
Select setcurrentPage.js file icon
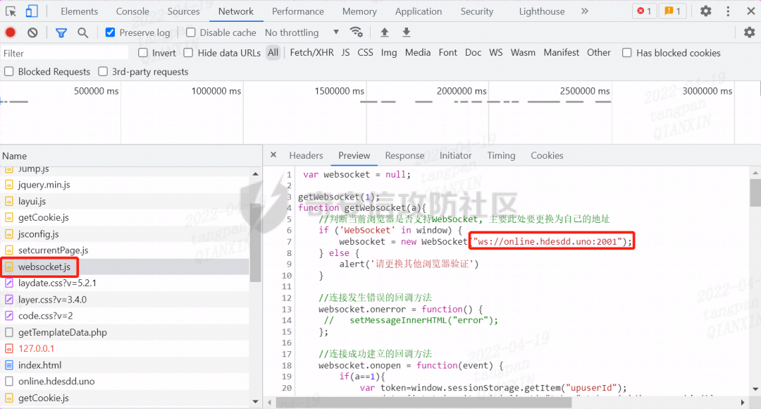(x=8, y=250)
